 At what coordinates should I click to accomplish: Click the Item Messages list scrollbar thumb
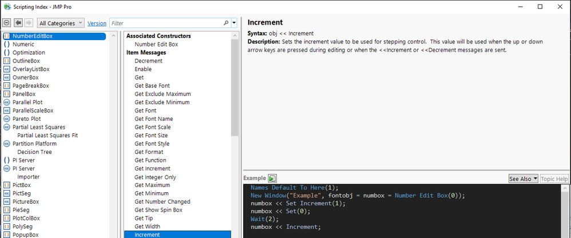click(x=235, y=88)
